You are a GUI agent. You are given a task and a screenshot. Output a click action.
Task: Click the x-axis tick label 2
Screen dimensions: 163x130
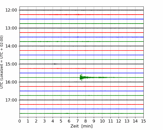coord(36,121)
